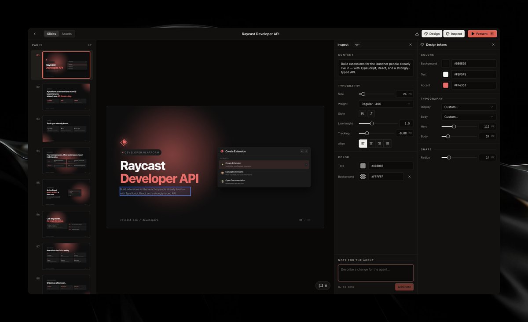The image size is (528, 322).
Task: Open the Design panel button
Action: (x=432, y=34)
